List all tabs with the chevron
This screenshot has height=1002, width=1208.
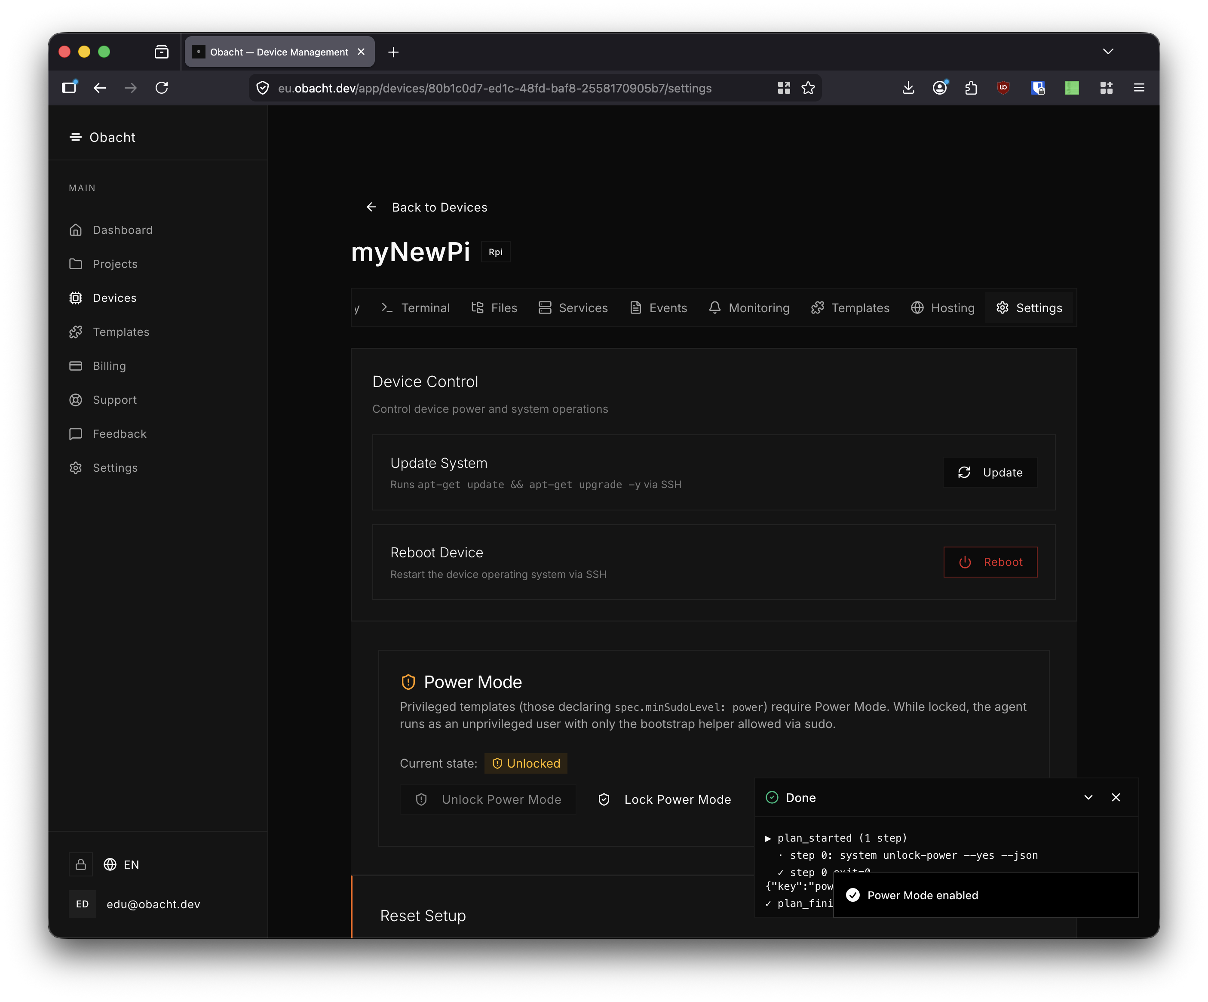[1108, 52]
